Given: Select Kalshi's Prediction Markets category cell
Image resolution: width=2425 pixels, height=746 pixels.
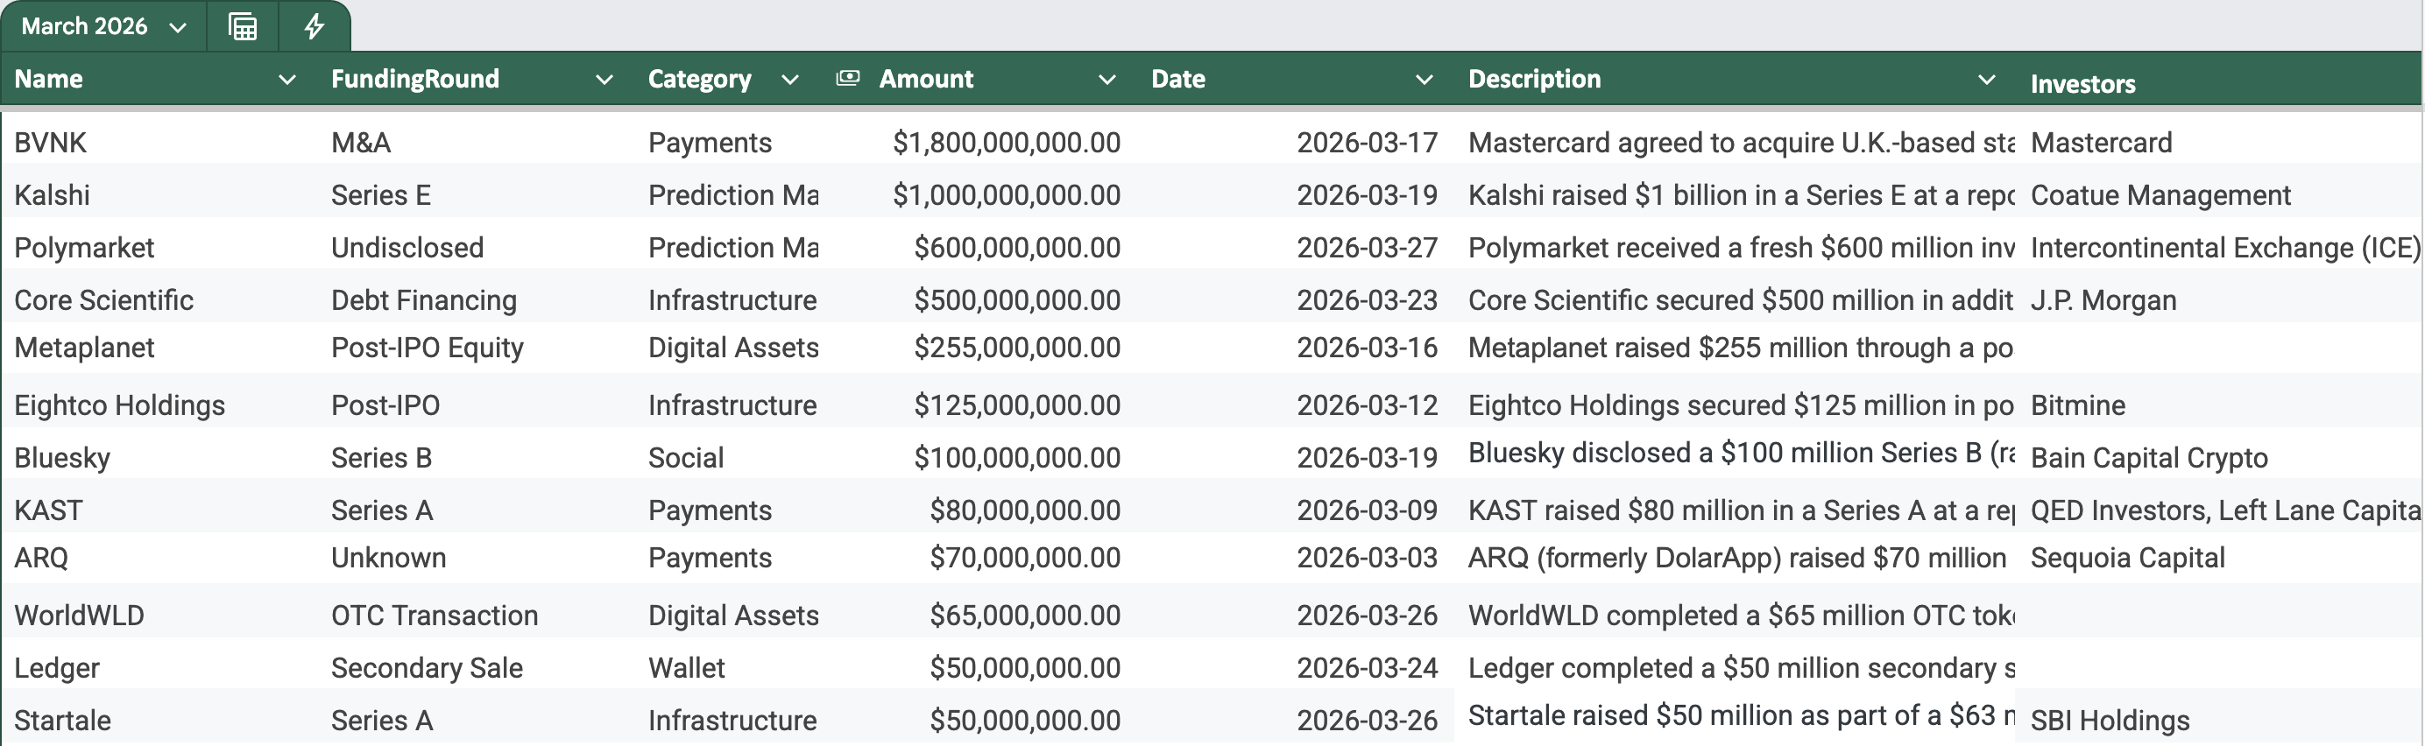Looking at the screenshot, I should tap(733, 195).
